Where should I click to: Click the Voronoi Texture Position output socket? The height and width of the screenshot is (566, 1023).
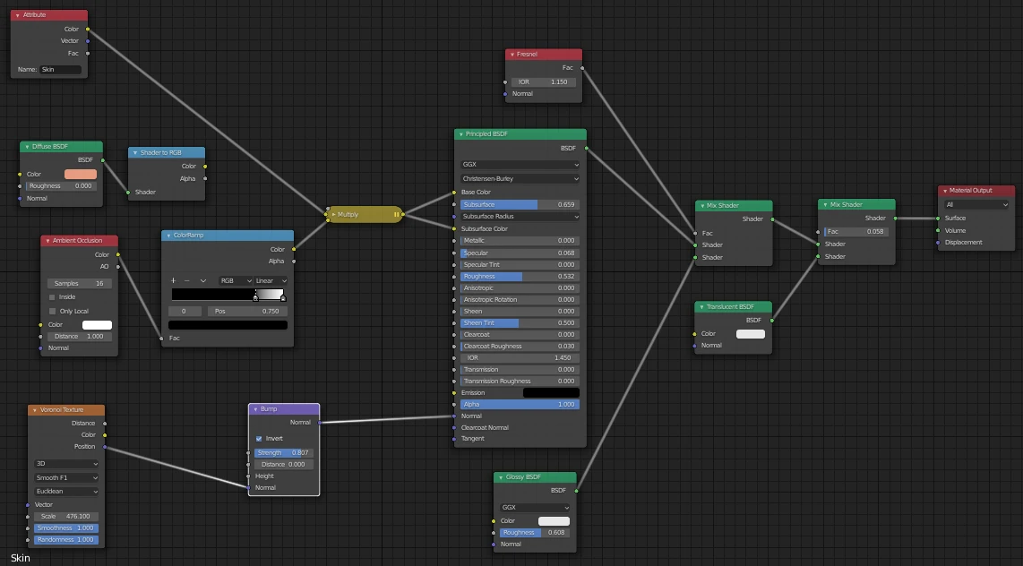coord(105,446)
